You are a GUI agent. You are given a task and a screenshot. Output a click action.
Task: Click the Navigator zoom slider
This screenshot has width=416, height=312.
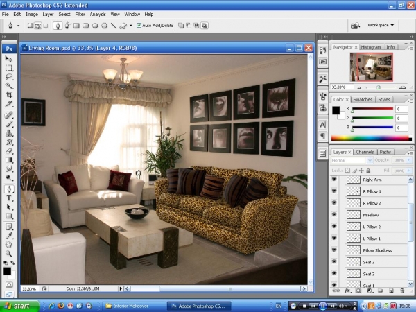tap(379, 87)
